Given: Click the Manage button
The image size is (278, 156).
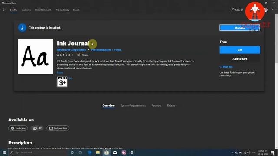Looking at the screenshot, I should 240,28.
